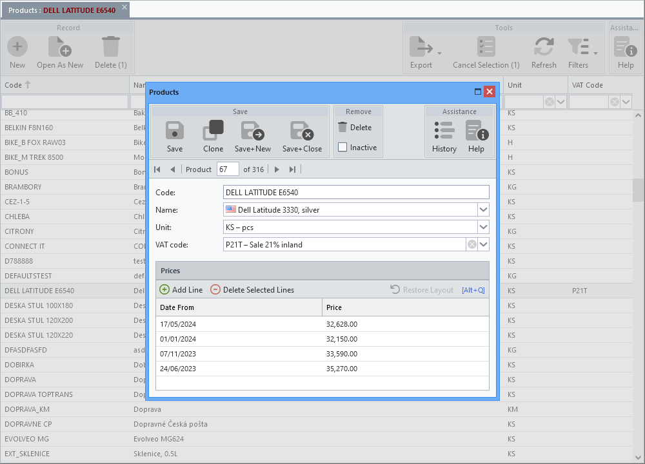Sort prices by Price header
Image resolution: width=645 pixels, height=464 pixels.
click(406, 307)
